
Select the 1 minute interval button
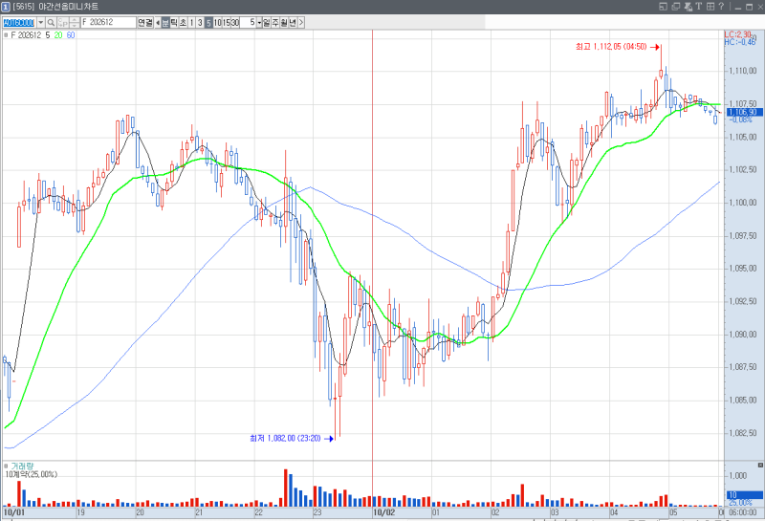tap(192, 22)
